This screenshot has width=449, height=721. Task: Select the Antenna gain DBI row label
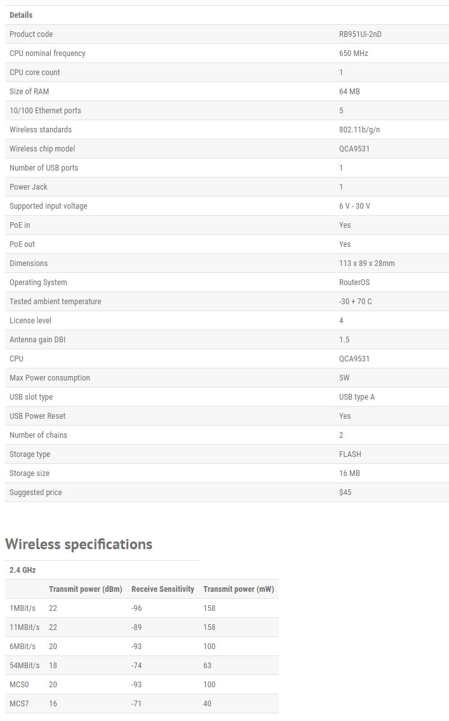click(37, 340)
